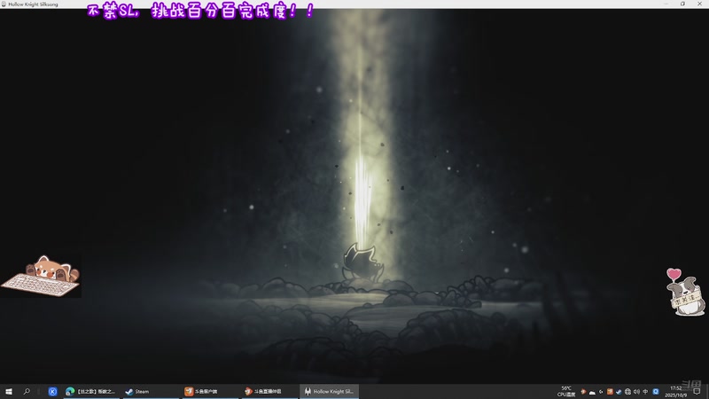The image size is (709, 399).
Task: Click the puppy with heart follow sticker
Action: tap(686, 292)
